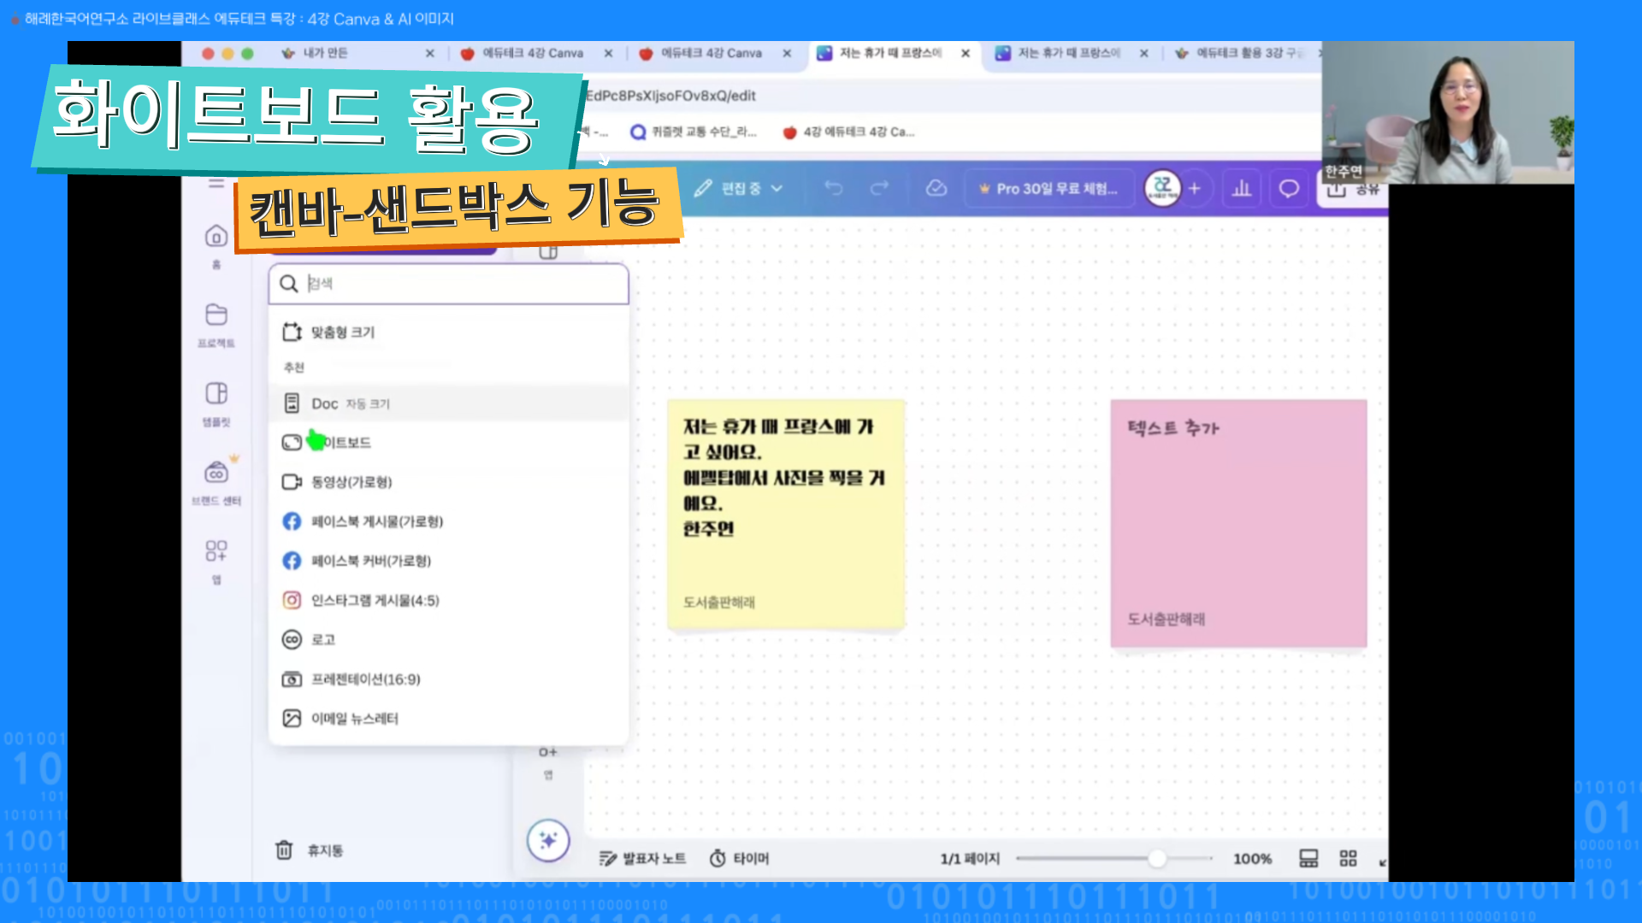The image size is (1642, 923).
Task: Close the active 저는 휴가 때 프랑스에 tab
Action: 966,53
